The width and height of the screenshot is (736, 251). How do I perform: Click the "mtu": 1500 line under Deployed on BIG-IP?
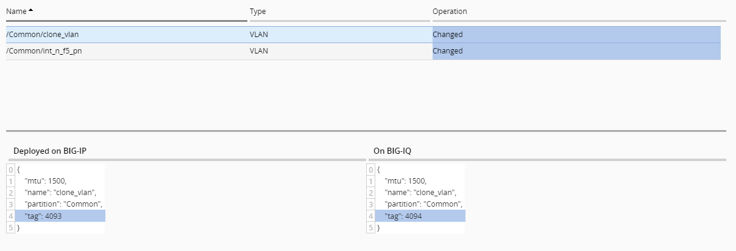46,181
